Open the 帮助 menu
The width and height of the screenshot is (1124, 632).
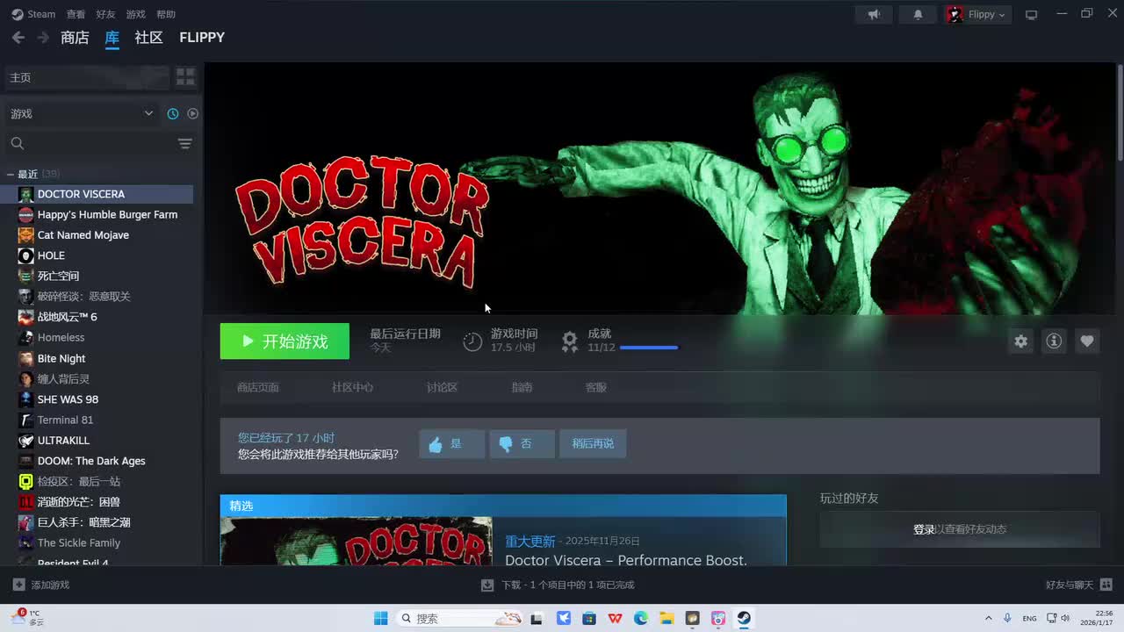tap(165, 14)
